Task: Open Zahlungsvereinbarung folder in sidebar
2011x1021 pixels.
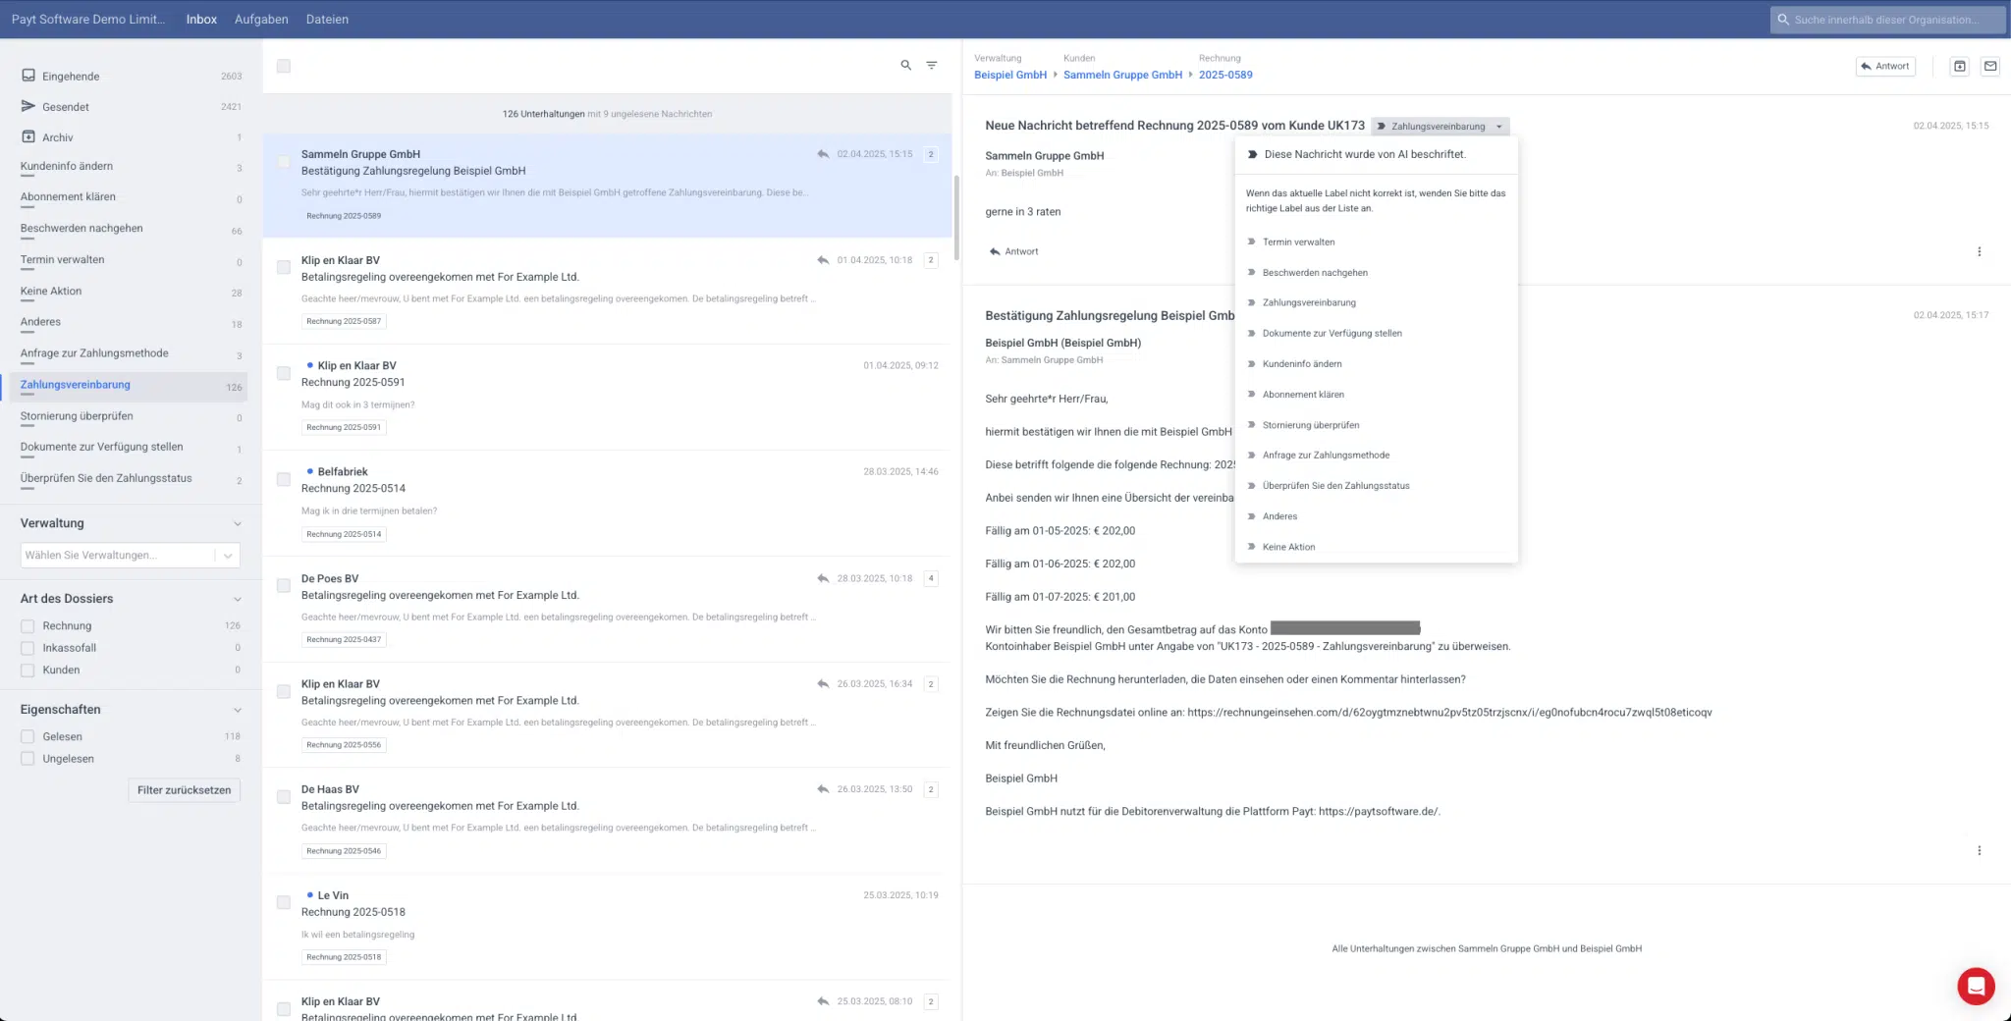Action: [x=128, y=386]
